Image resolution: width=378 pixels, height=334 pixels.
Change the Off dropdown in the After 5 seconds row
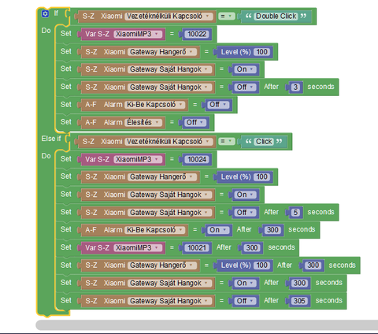(244, 213)
